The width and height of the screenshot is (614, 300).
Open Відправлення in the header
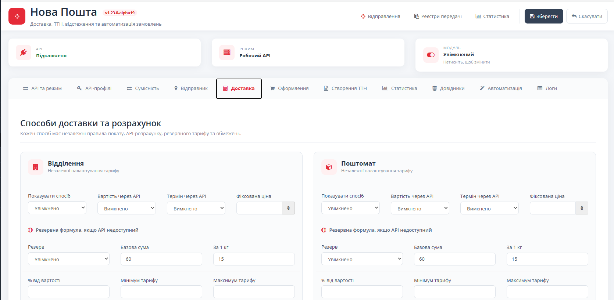381,16
